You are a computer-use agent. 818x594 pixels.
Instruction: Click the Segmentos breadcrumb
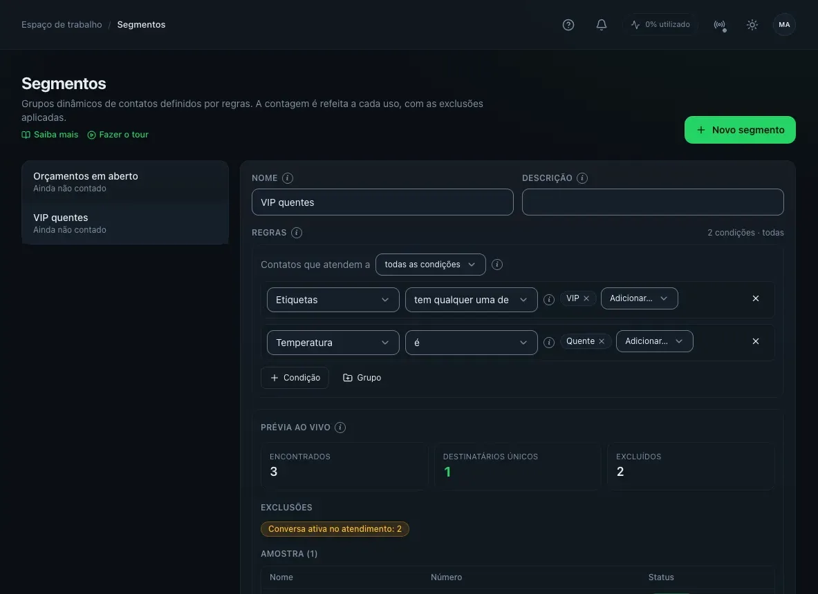[141, 24]
